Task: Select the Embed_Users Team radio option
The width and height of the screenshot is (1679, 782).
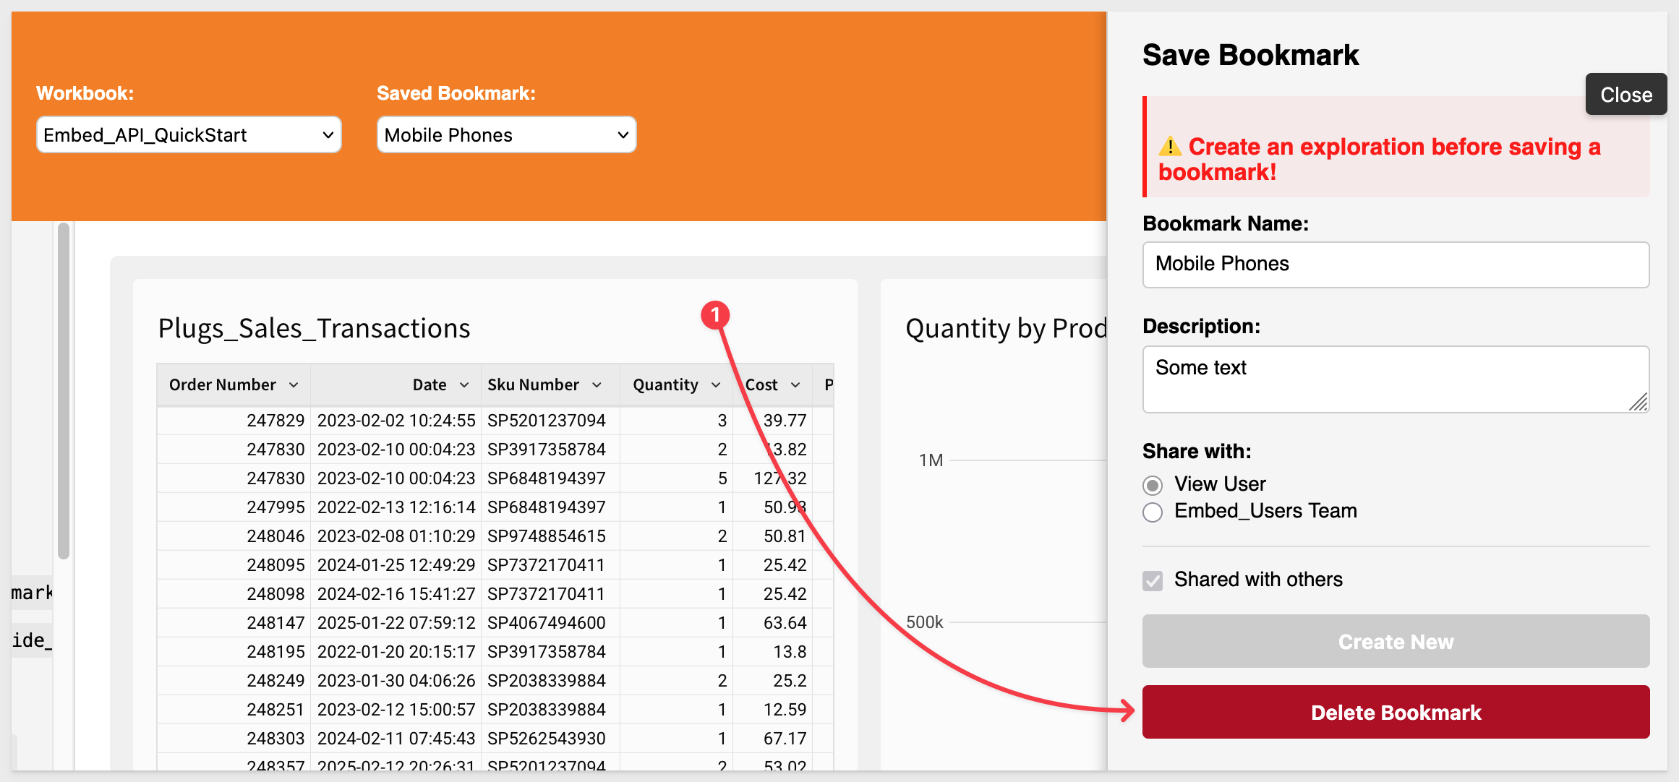Action: pyautogui.click(x=1153, y=512)
